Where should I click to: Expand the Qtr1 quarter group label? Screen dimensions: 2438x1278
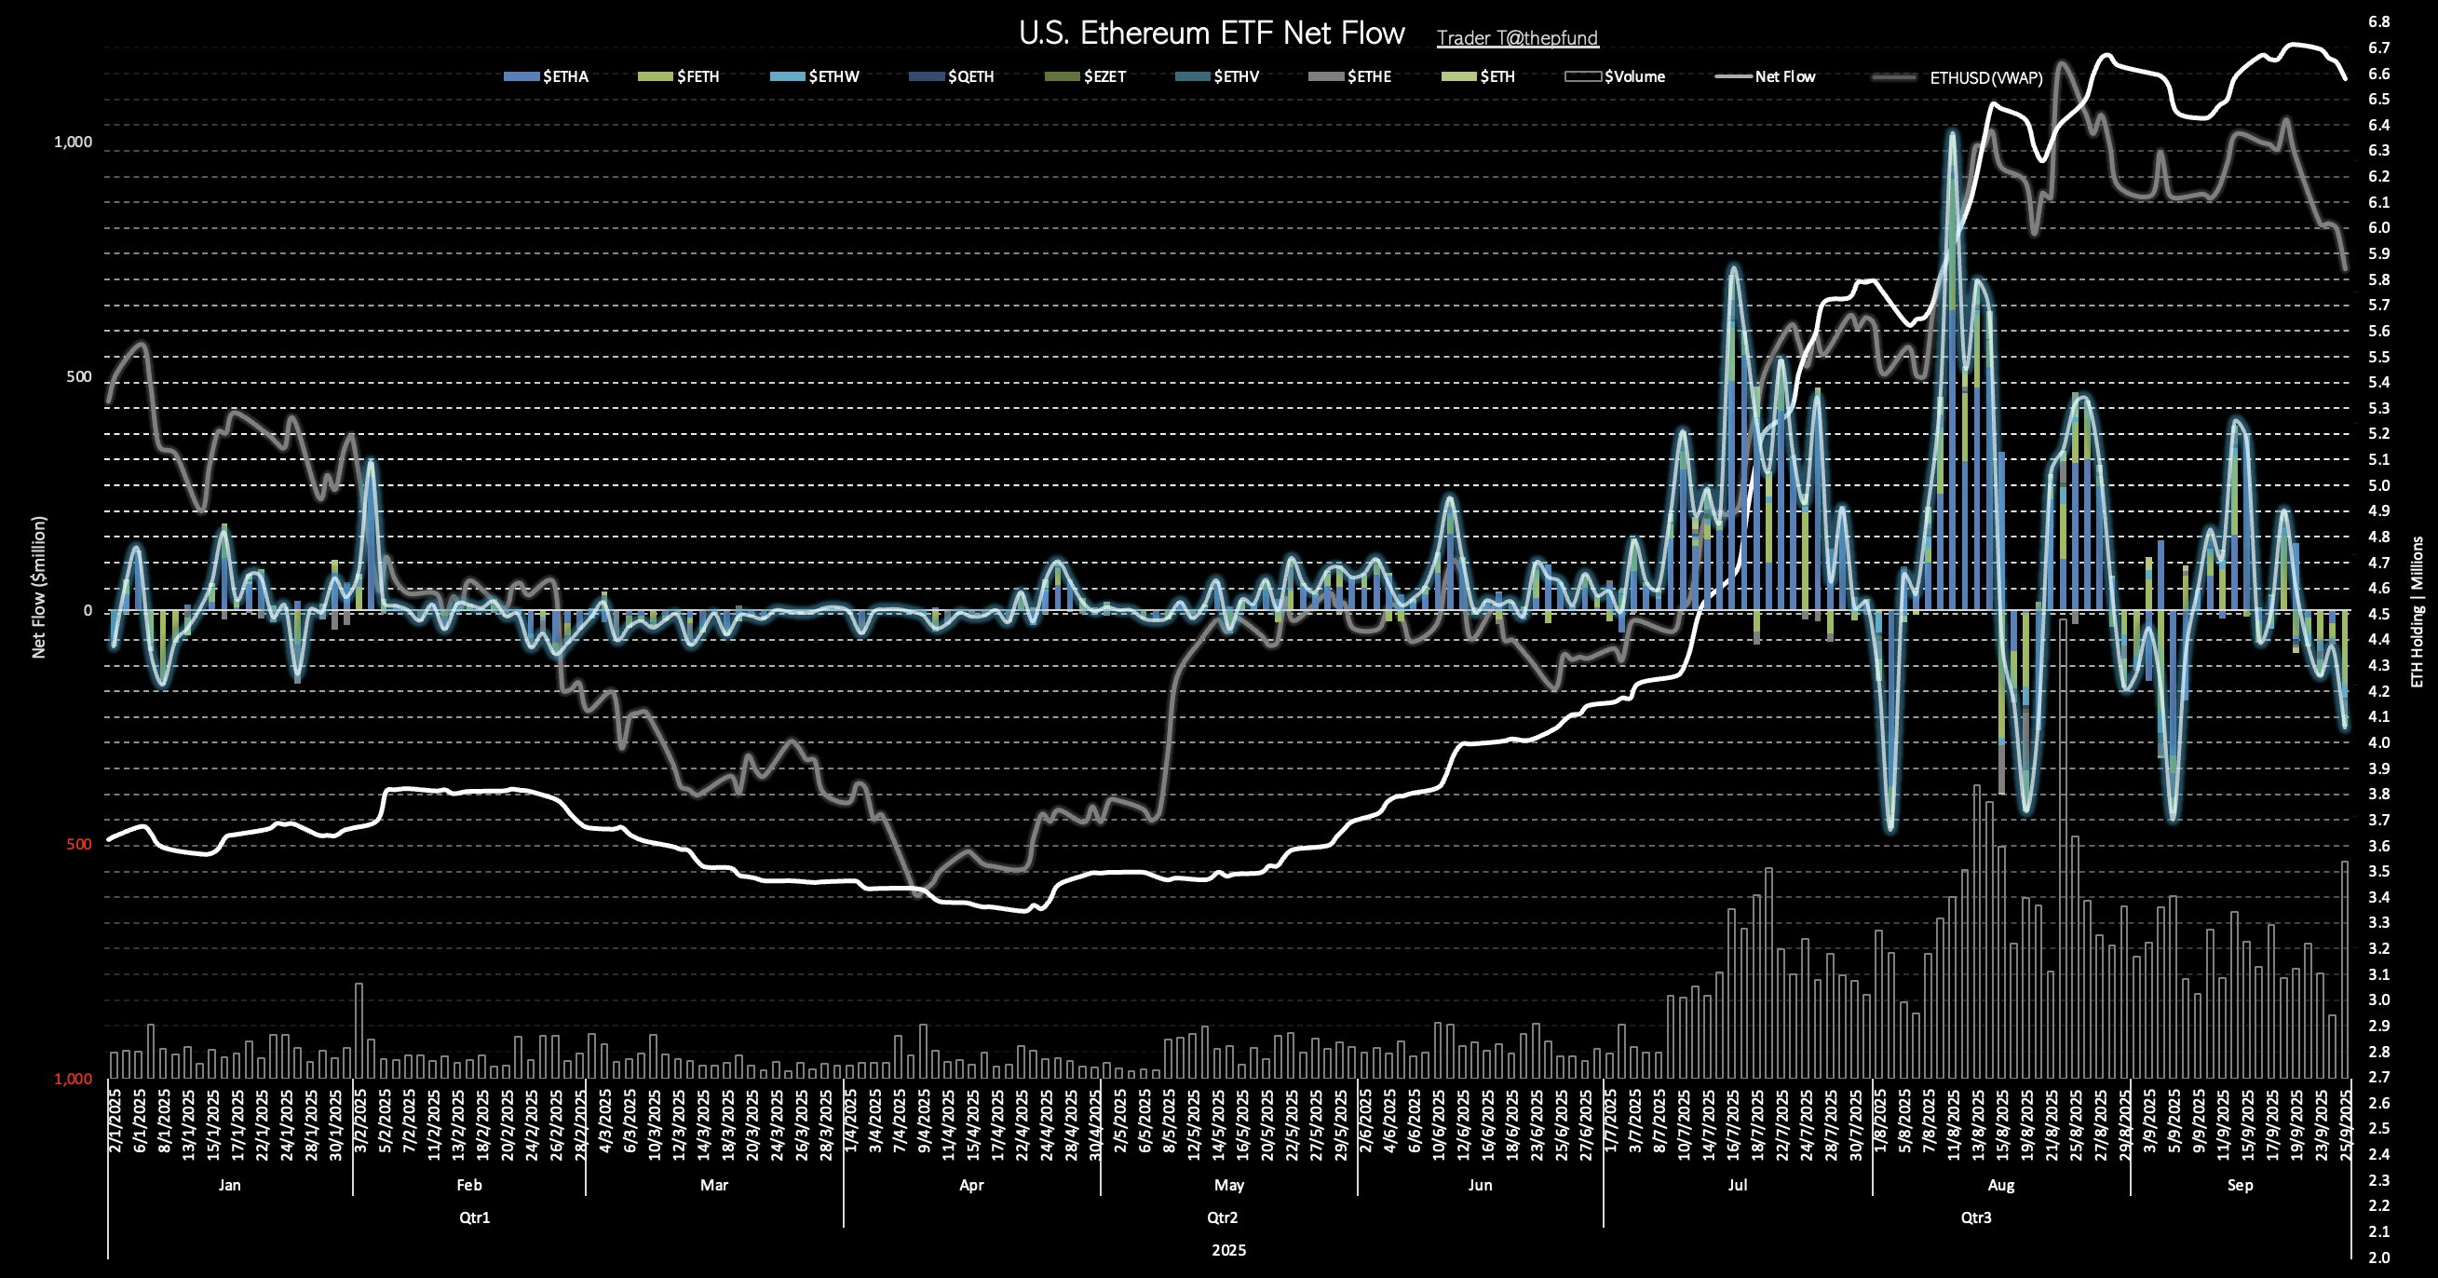[474, 1217]
